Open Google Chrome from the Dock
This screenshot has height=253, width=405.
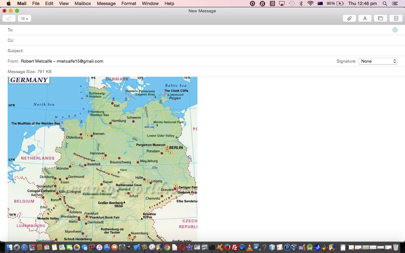tap(167, 247)
